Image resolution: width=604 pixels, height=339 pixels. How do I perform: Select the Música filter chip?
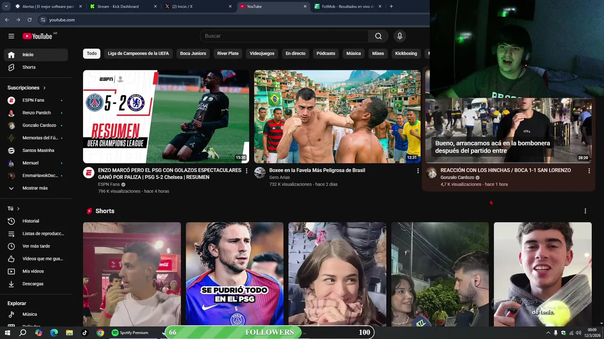tap(353, 54)
